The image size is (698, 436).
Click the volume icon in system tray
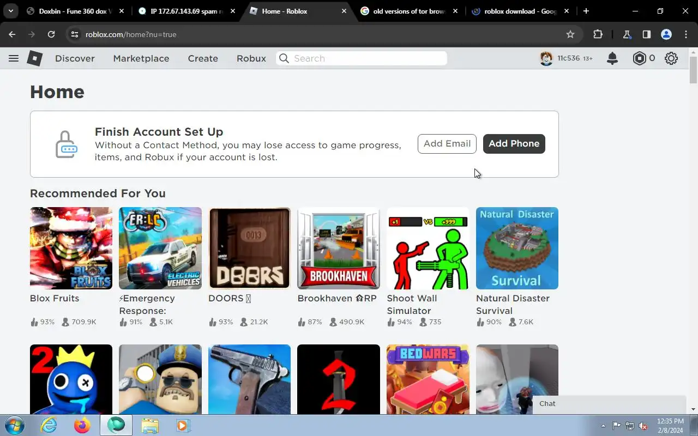[x=643, y=426]
